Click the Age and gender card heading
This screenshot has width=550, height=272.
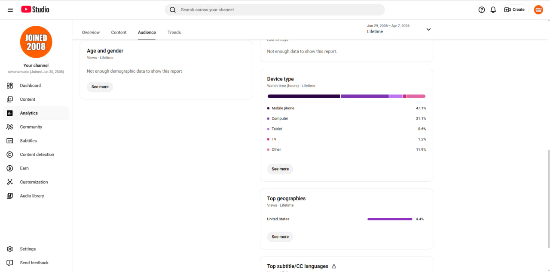coord(105,51)
